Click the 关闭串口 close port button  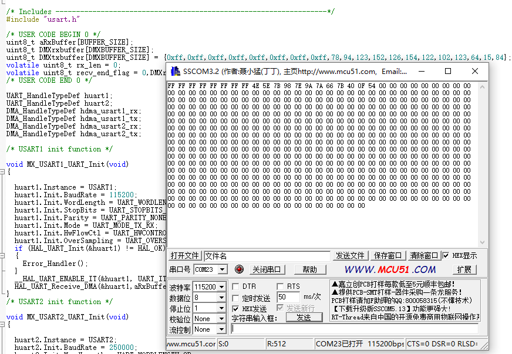(x=267, y=269)
